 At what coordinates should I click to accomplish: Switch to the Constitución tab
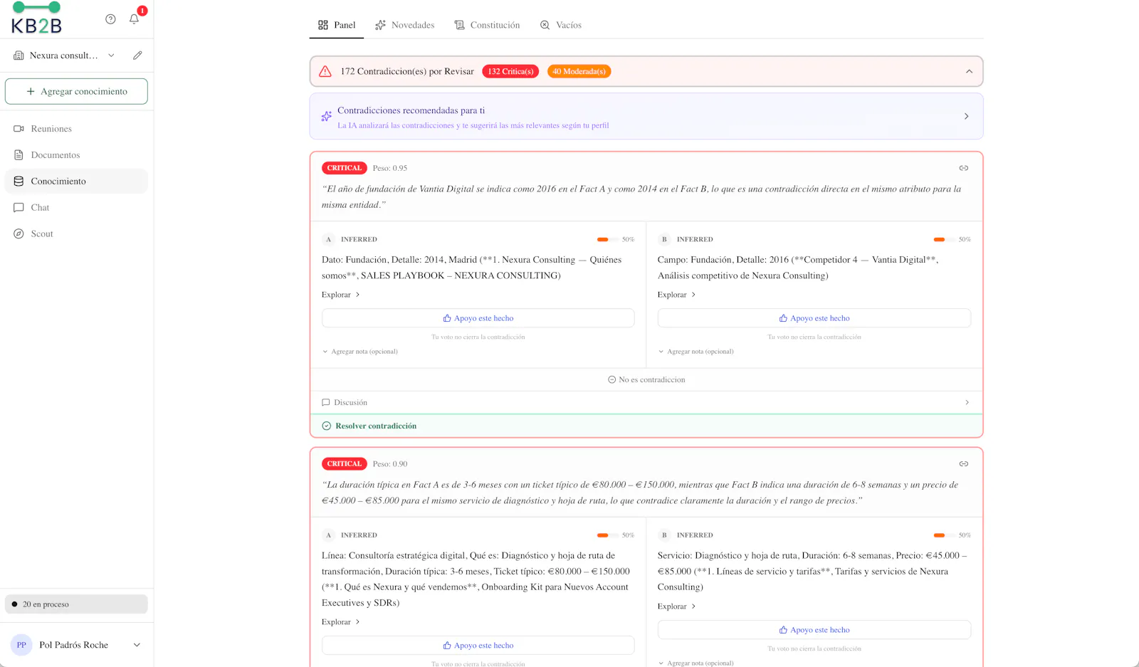[487, 25]
